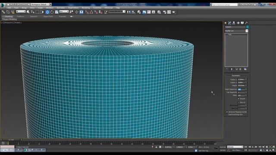The width and height of the screenshot is (276, 155).
Task: Open the selection filter dropdown
Action: click(x=21, y=12)
